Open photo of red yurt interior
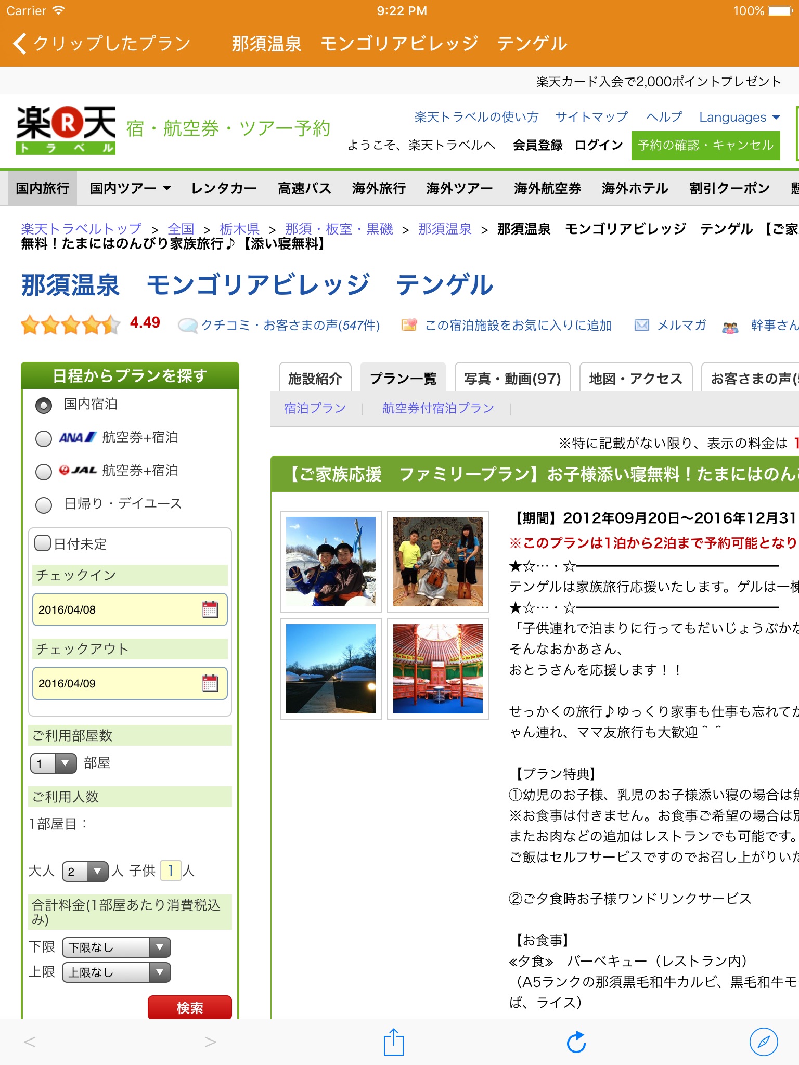Viewport: 799px width, 1065px height. click(x=438, y=669)
